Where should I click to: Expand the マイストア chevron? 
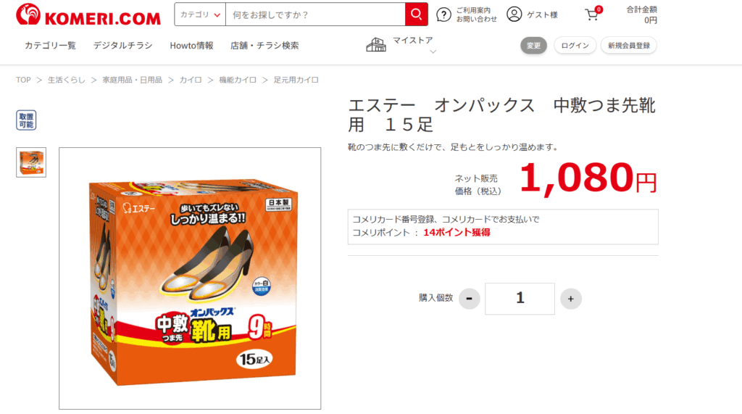pos(433,51)
